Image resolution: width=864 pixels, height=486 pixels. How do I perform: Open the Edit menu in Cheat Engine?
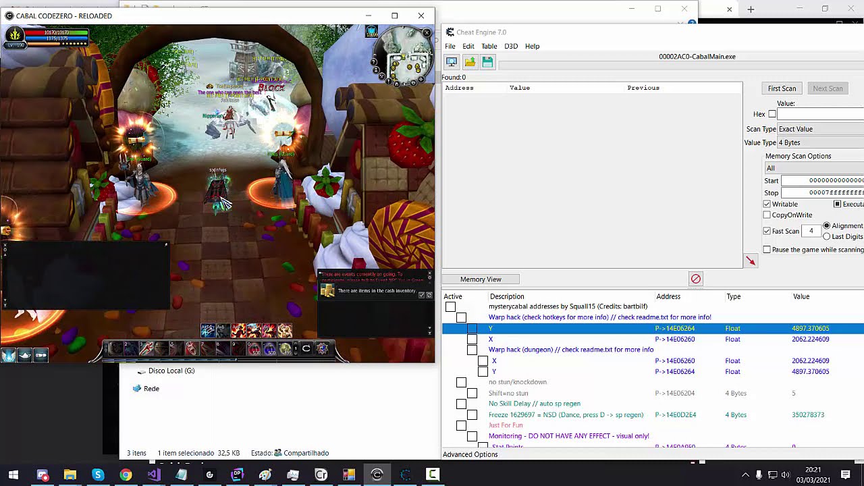point(468,46)
